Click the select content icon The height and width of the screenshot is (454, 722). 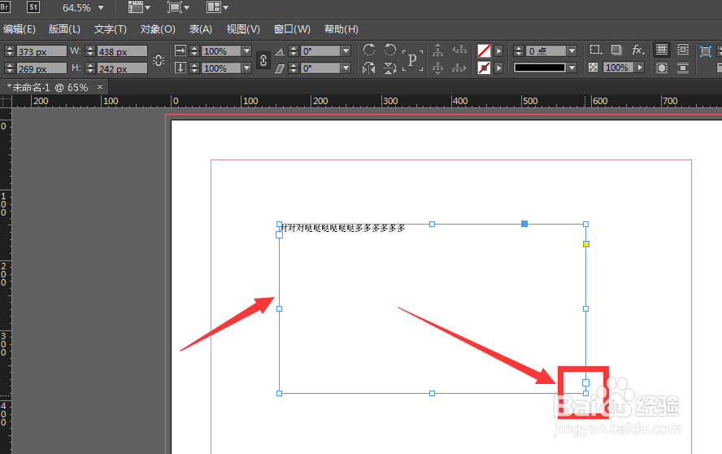[438, 68]
